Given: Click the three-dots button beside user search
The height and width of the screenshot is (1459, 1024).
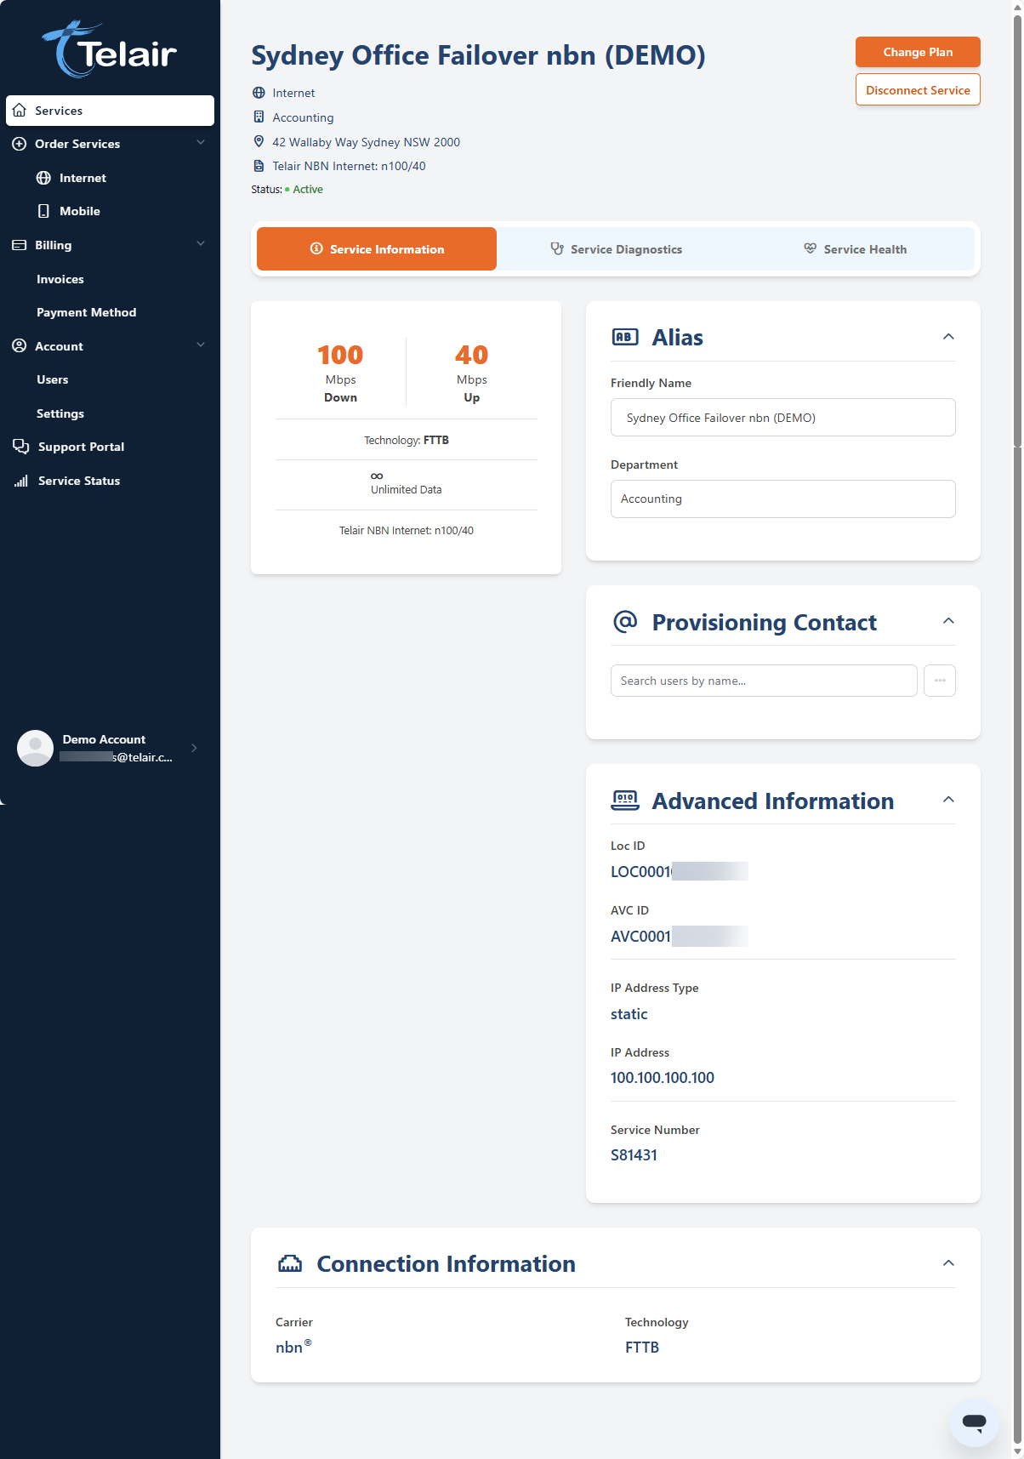Looking at the screenshot, I should click(x=940, y=681).
